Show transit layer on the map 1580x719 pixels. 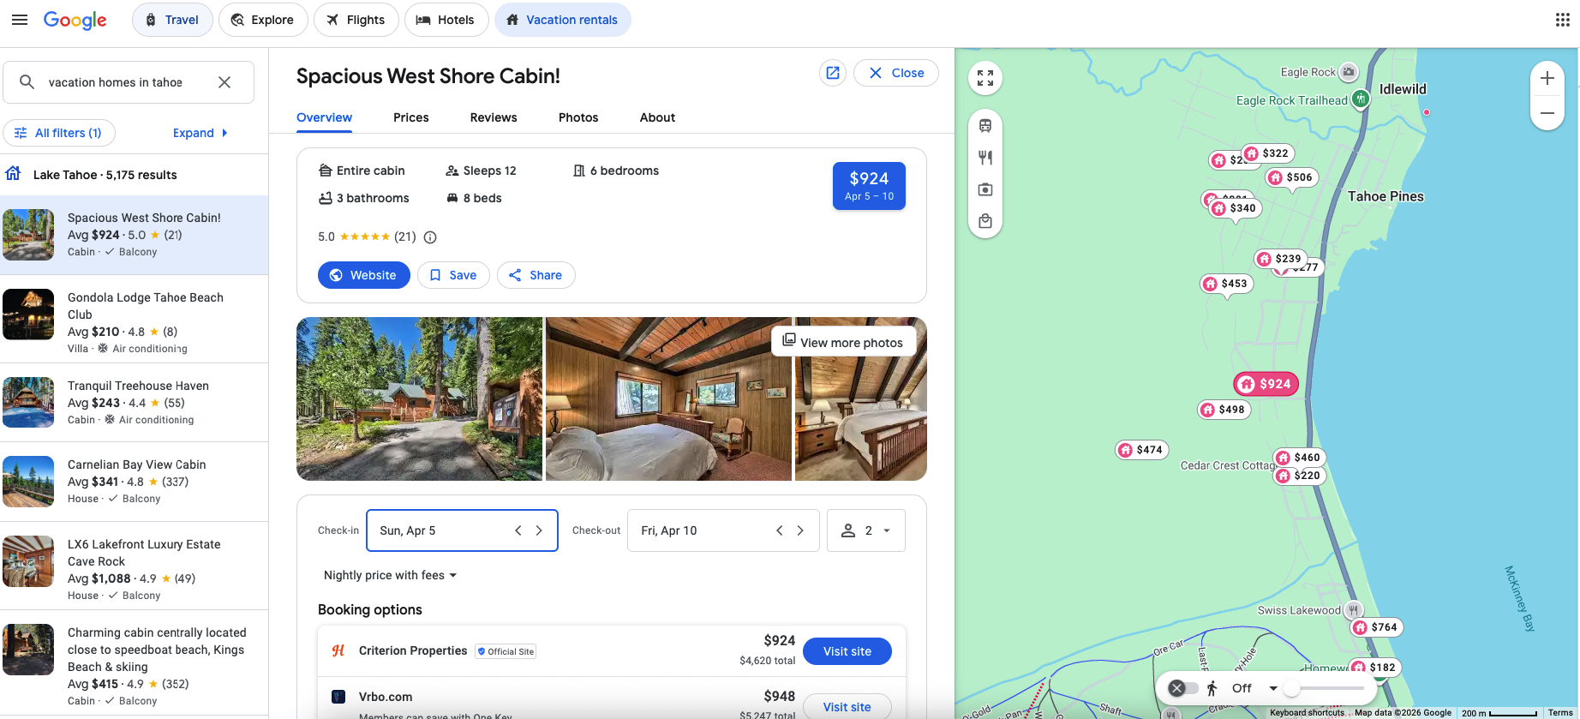click(x=985, y=126)
